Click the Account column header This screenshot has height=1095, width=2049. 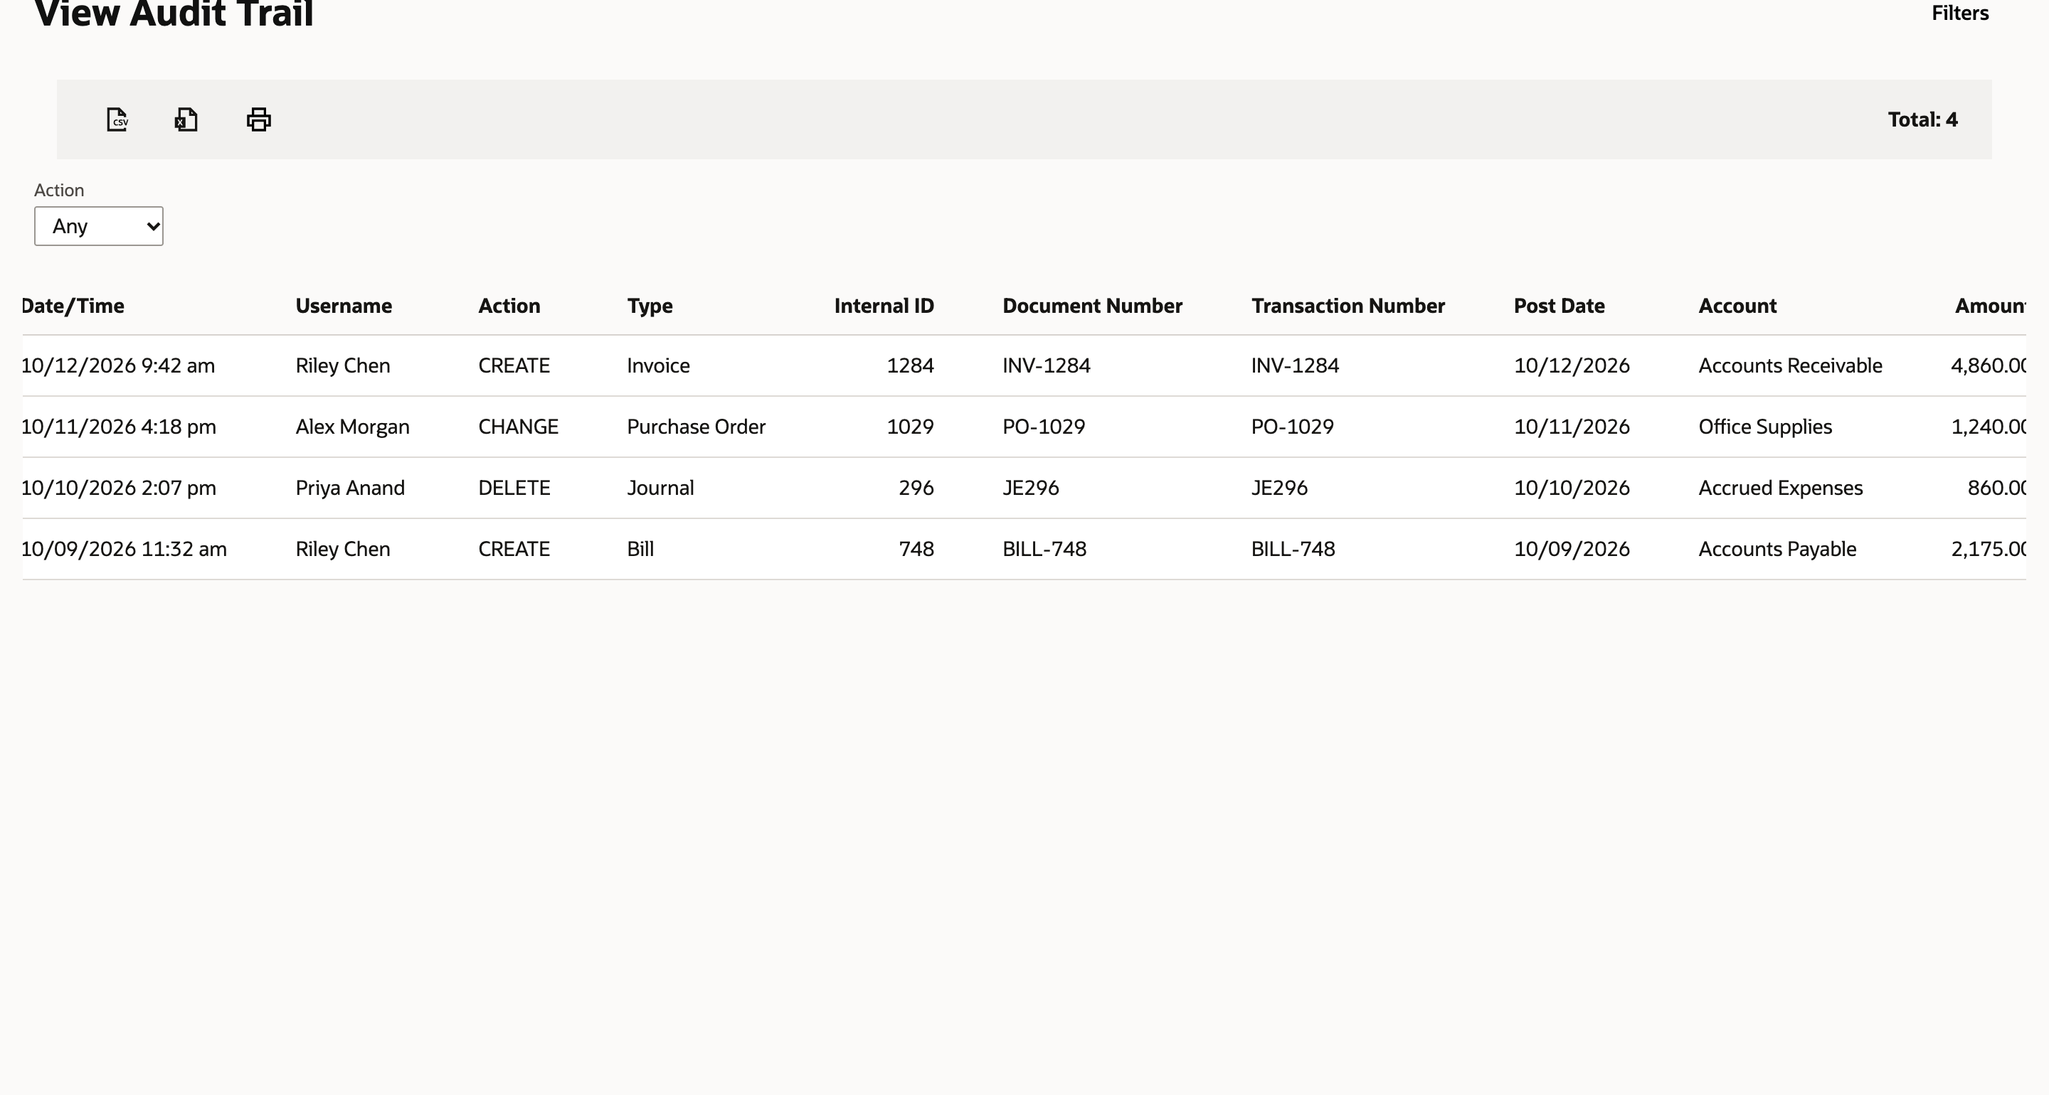click(1737, 306)
